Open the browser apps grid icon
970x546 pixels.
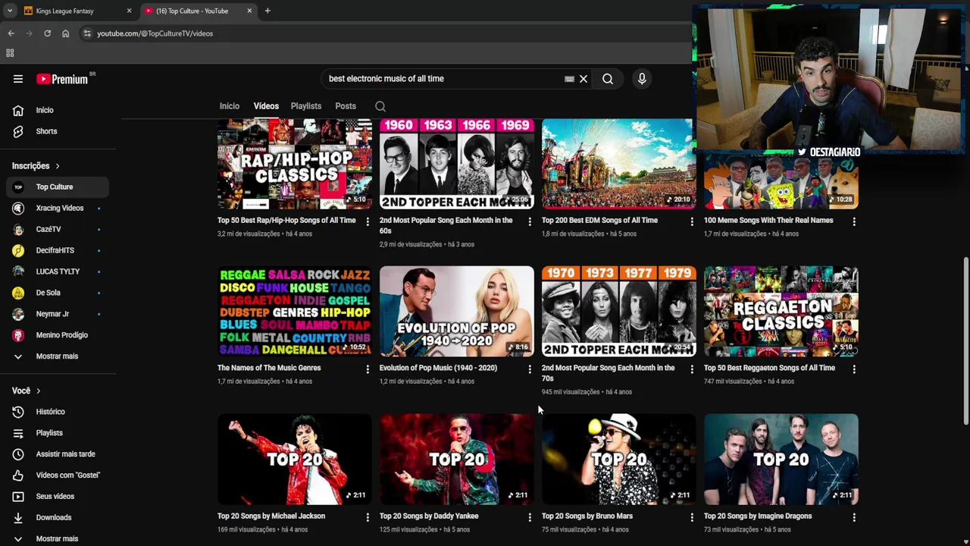[x=10, y=53]
